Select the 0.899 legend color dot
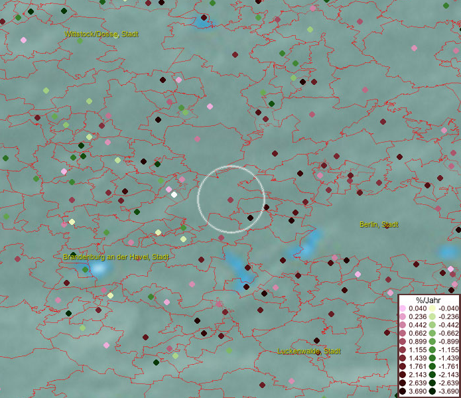The image size is (461, 398). pos(403,342)
